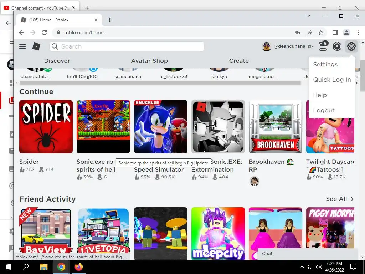This screenshot has width=365, height=274.
Task: Open a new tab next to Roblox tab
Action: 110,20
